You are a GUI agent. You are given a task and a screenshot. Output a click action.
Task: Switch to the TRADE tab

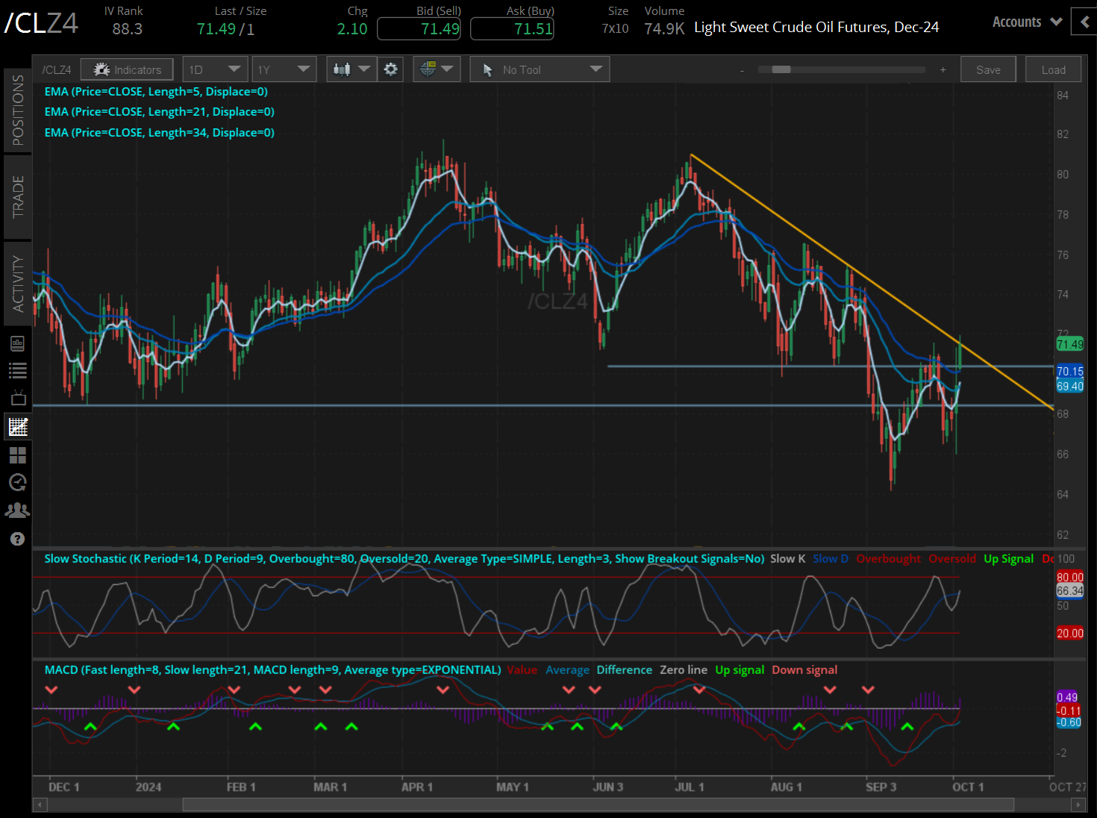pyautogui.click(x=18, y=196)
